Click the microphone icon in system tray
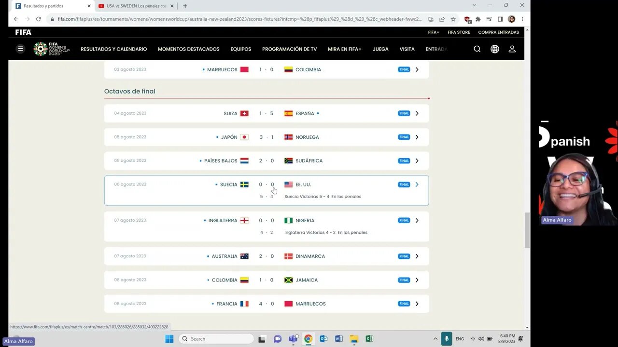 [x=446, y=339]
